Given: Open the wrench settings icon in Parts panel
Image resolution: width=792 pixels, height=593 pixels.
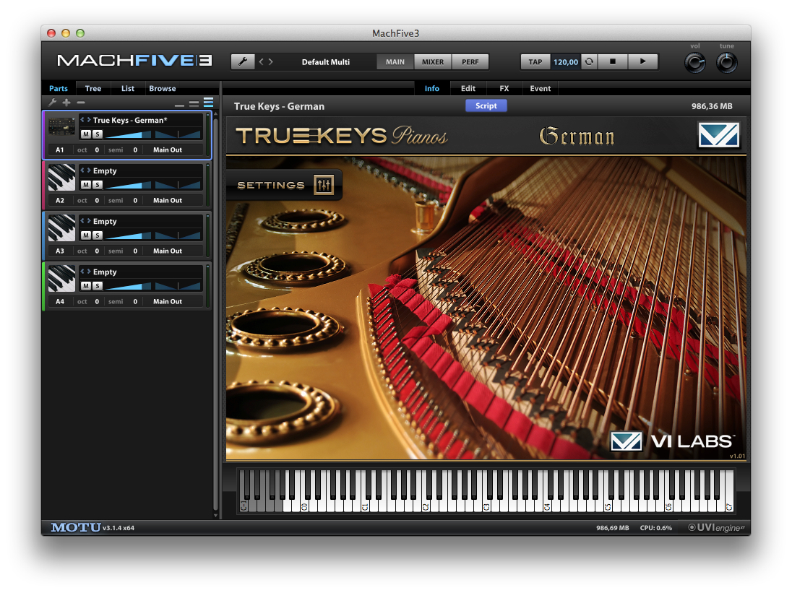Looking at the screenshot, I should [x=52, y=103].
